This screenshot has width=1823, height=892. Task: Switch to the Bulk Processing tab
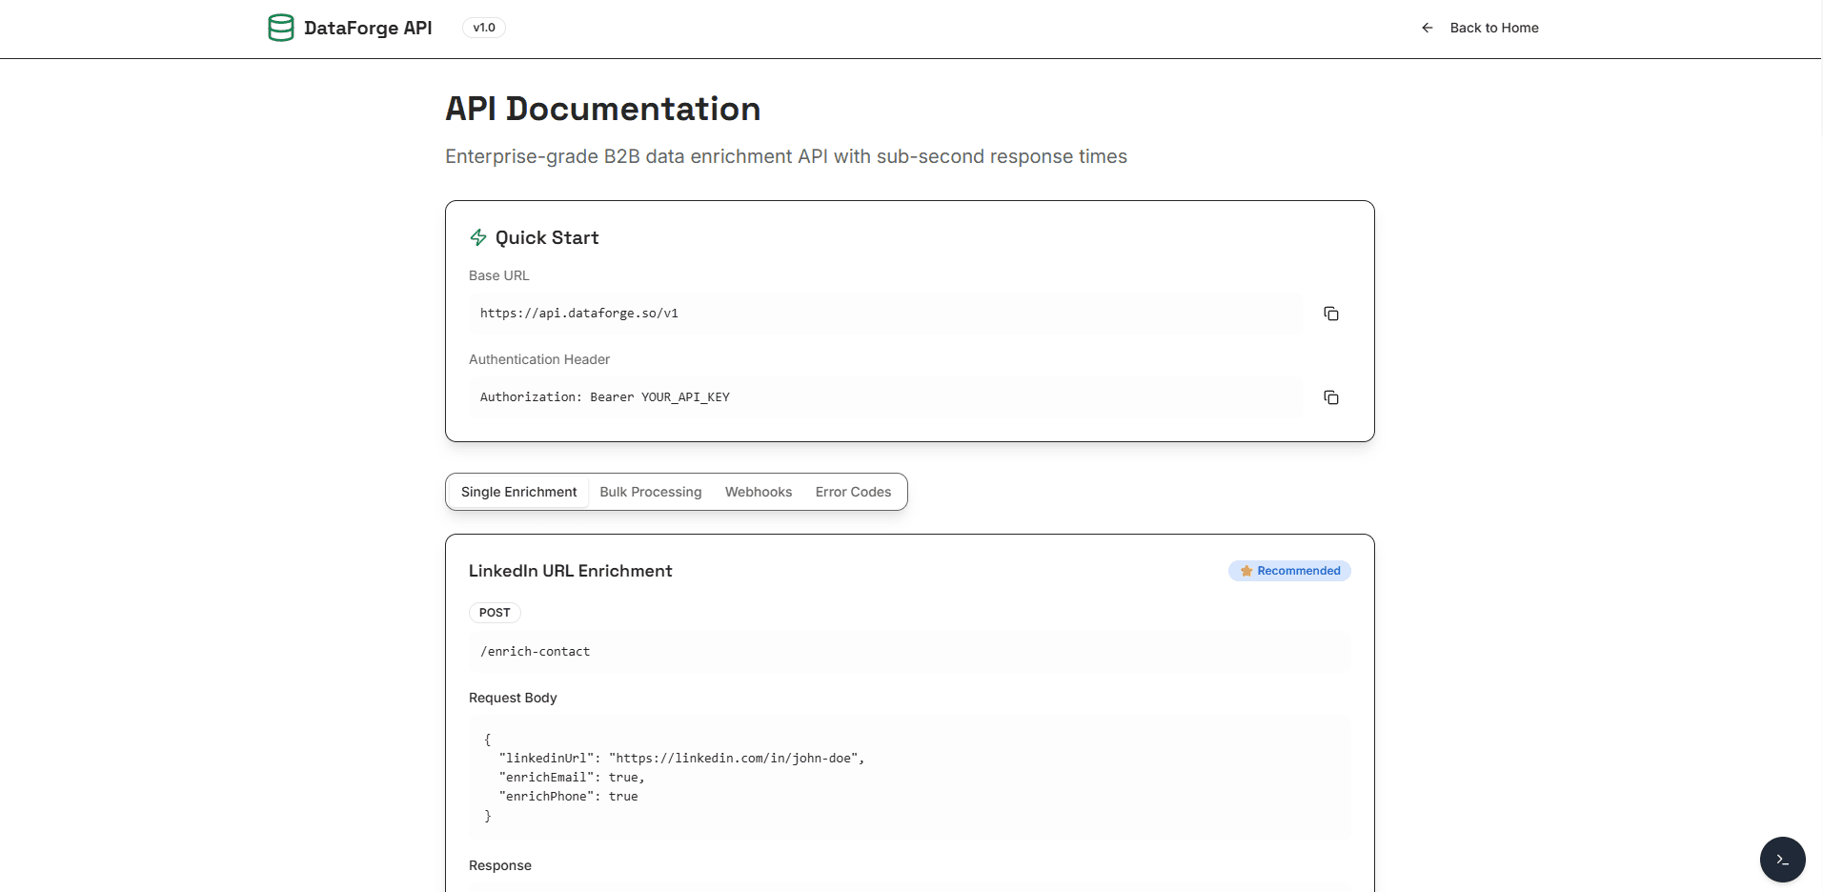pos(651,492)
